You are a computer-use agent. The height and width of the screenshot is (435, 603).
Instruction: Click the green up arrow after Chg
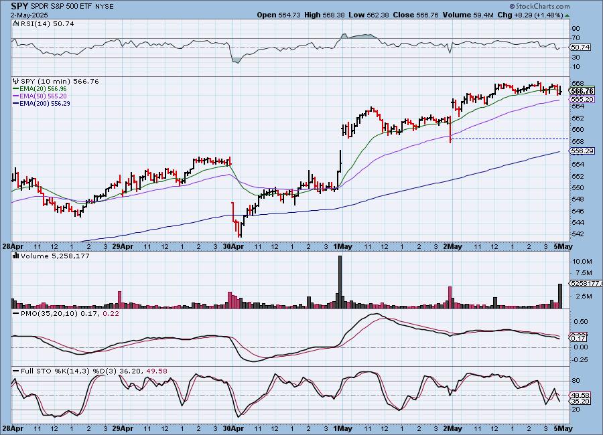[x=567, y=15]
